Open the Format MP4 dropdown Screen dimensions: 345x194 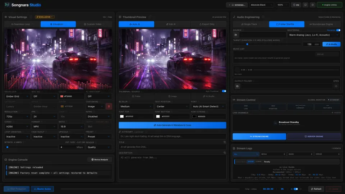(44, 126)
